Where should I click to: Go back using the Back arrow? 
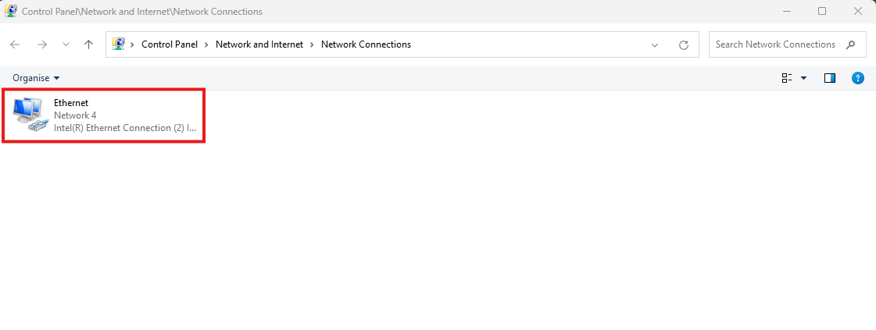coord(15,44)
